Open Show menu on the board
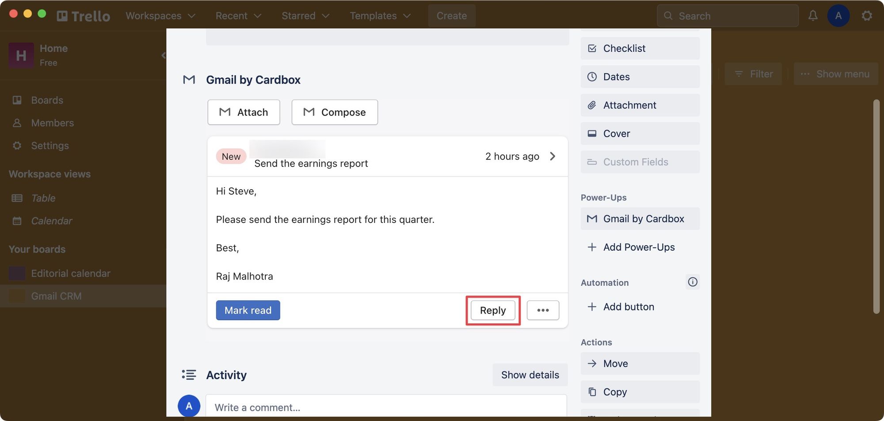Viewport: 884px width, 421px height. 836,74
